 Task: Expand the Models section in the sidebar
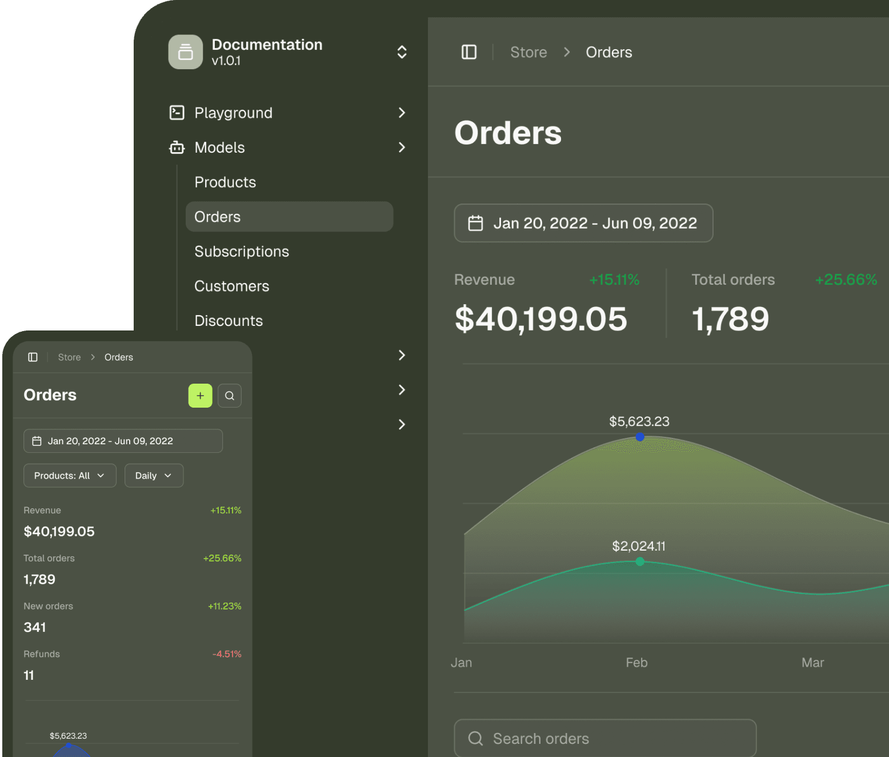402,148
